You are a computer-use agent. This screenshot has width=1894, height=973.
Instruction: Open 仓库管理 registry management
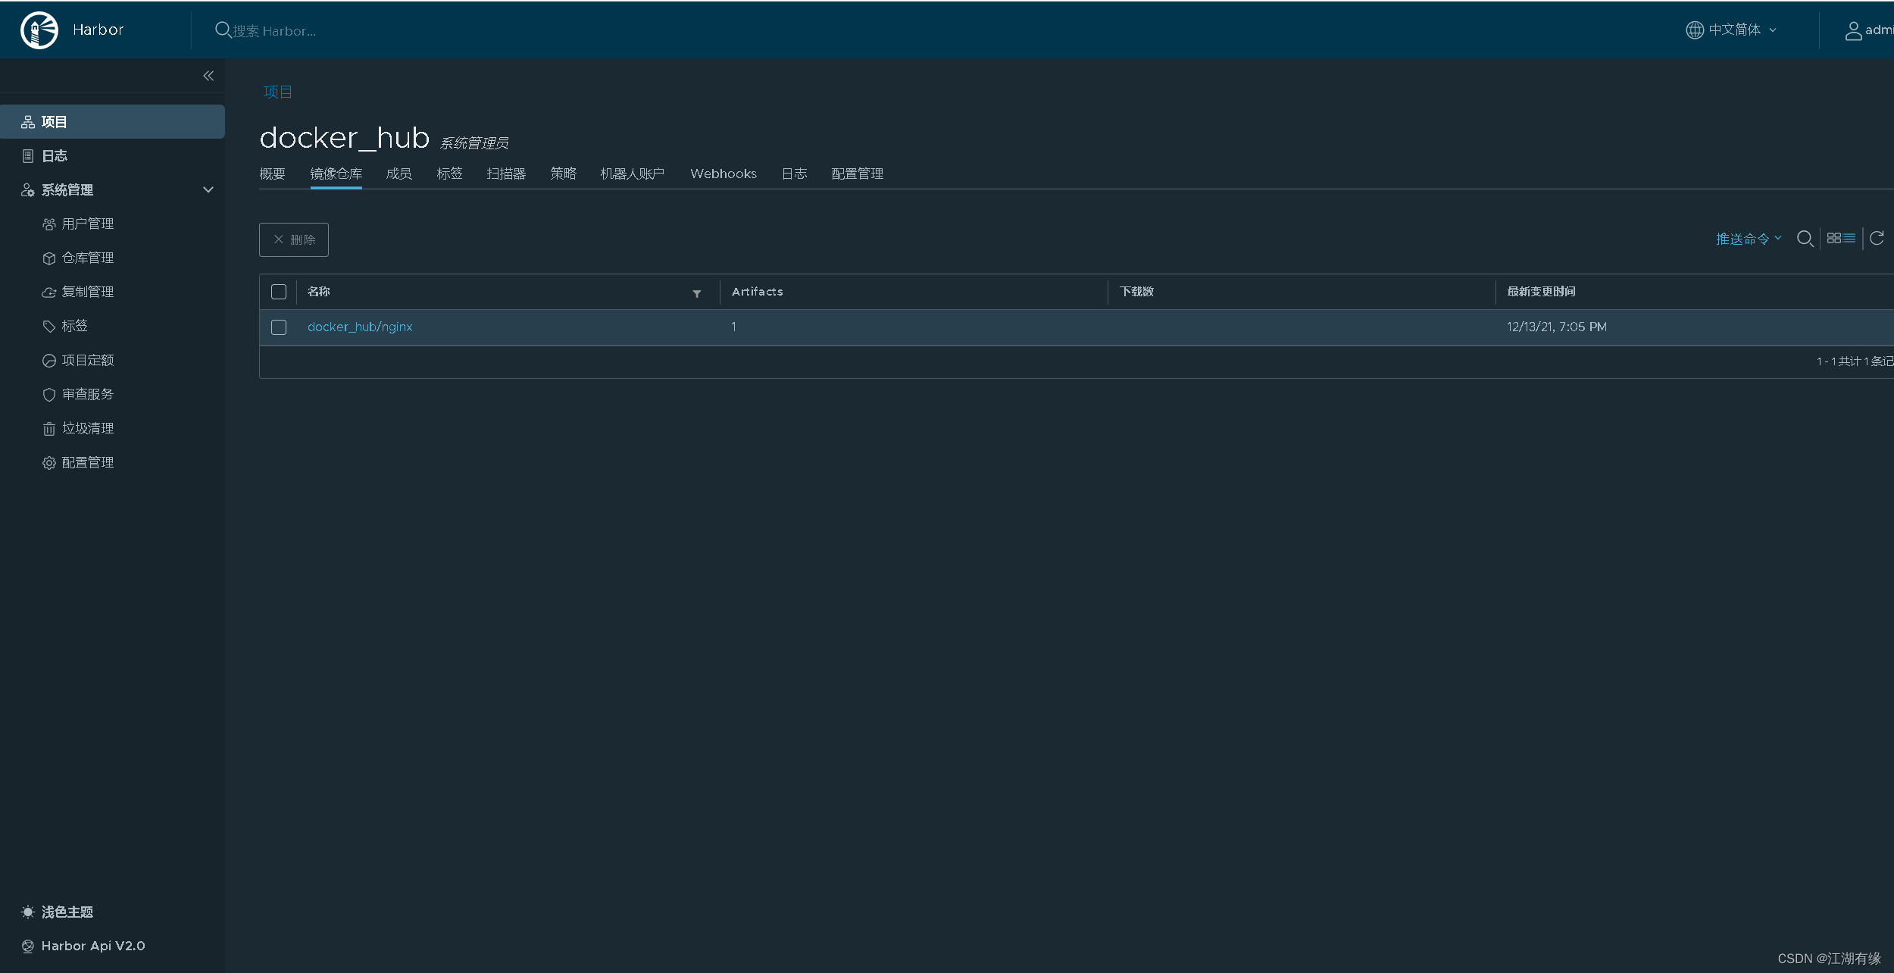(x=87, y=258)
